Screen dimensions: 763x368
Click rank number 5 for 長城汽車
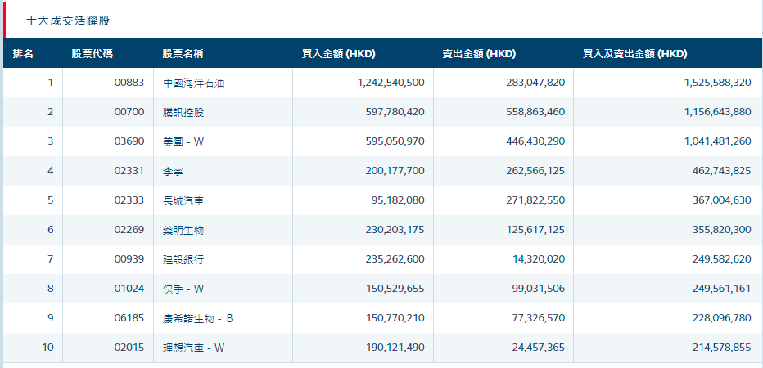click(51, 200)
